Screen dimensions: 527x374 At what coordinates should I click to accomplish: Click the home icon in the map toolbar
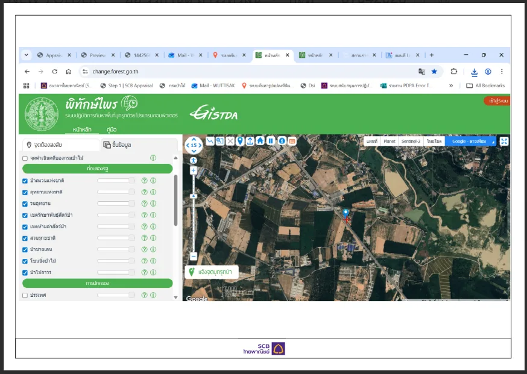pos(260,141)
